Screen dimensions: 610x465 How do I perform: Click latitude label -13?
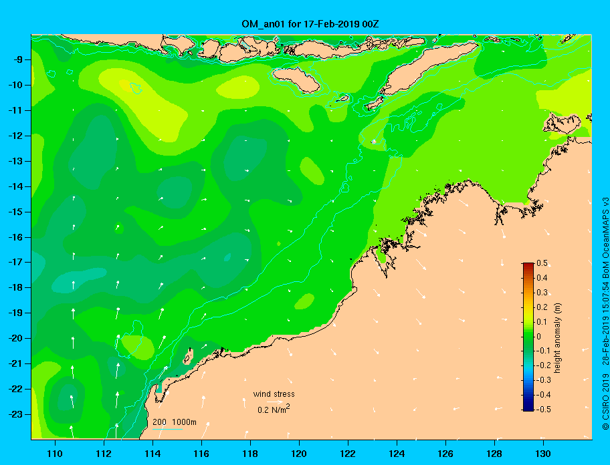(x=15, y=161)
